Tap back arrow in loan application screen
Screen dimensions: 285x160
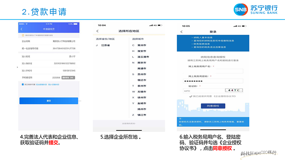[x=22, y=29]
